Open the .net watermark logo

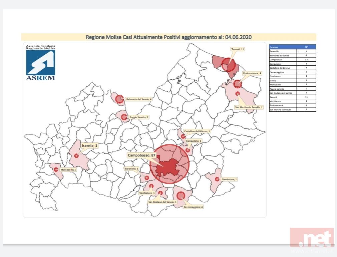[x=312, y=238]
